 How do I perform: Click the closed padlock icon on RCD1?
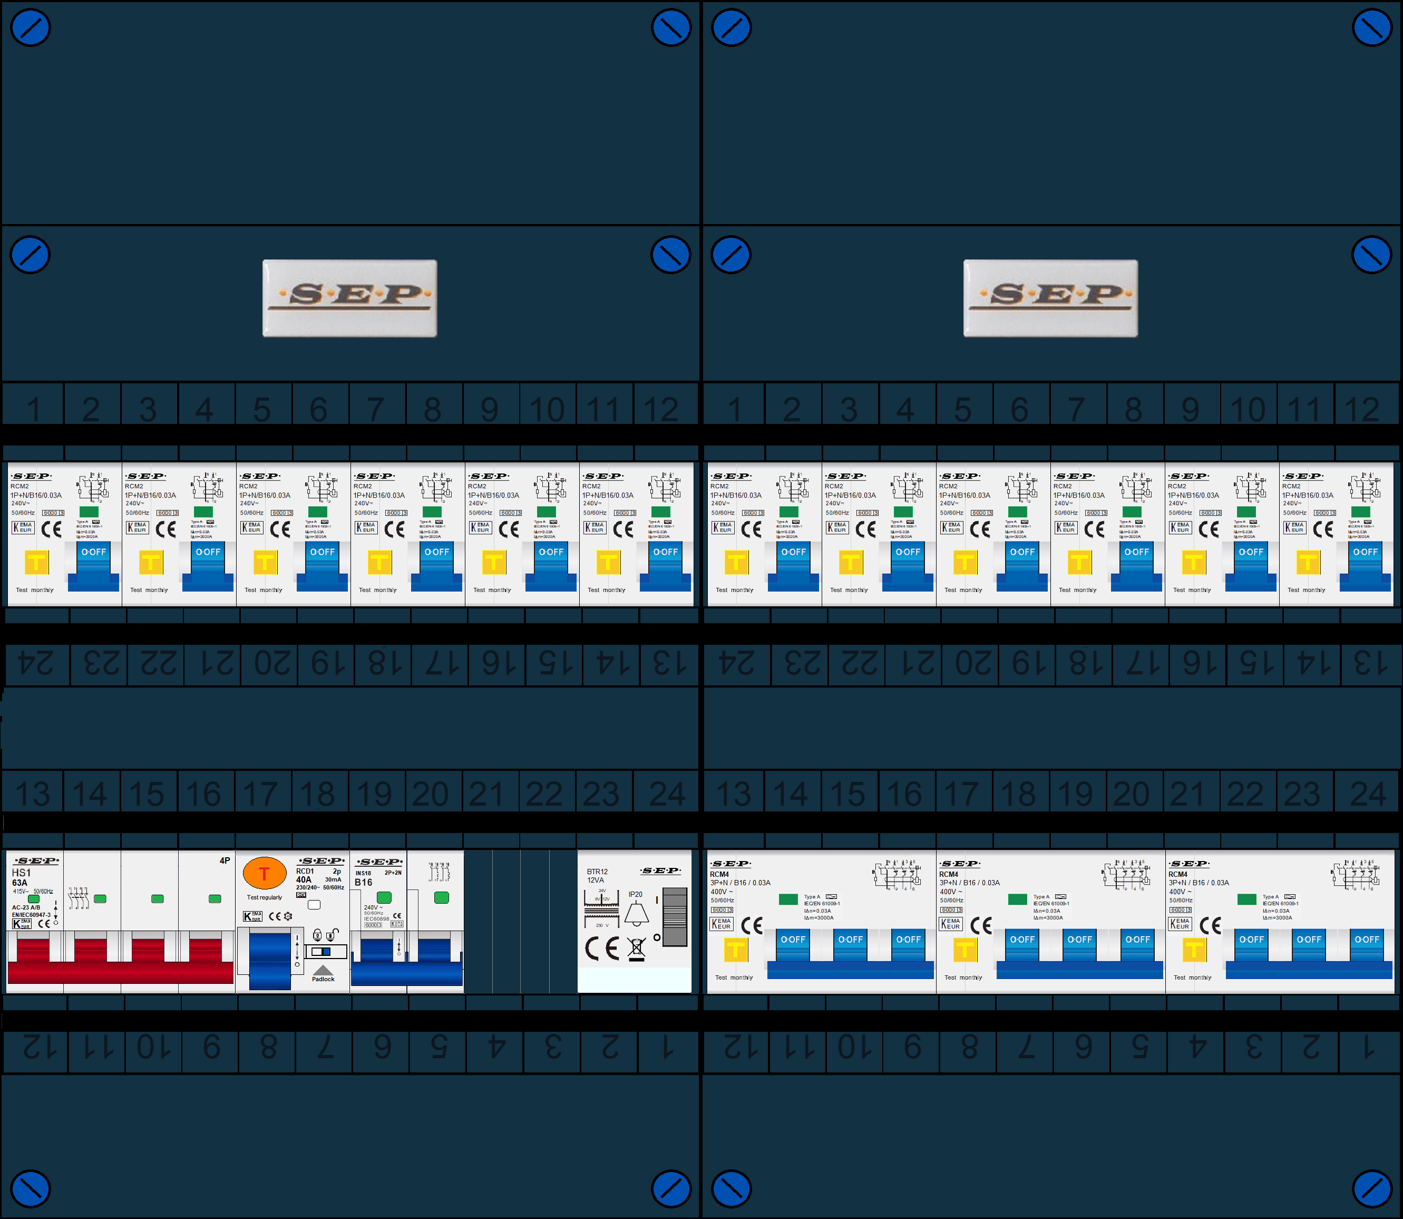point(317,935)
